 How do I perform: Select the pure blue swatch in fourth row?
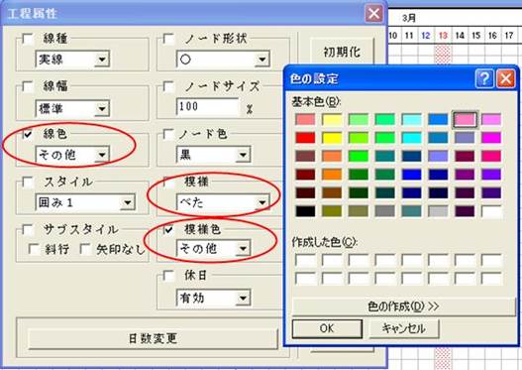[x=411, y=174]
